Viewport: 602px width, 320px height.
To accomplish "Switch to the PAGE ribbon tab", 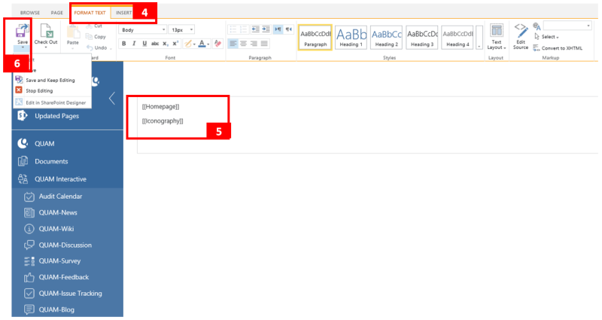I will (x=57, y=13).
